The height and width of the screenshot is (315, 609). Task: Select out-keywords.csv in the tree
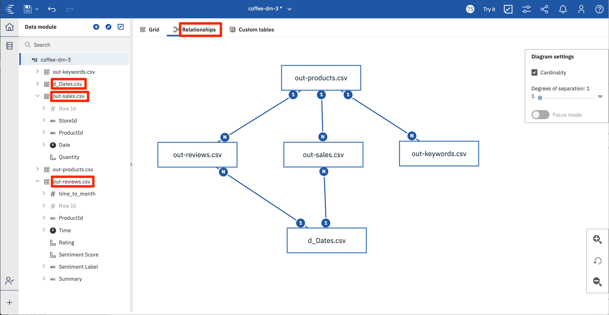click(x=74, y=72)
